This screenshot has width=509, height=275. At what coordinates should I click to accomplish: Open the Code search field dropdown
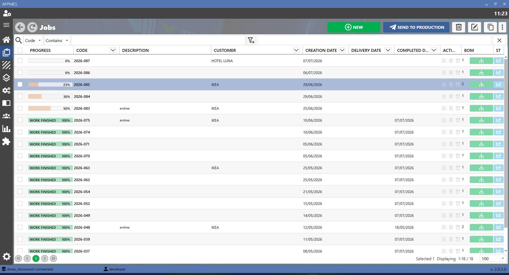point(33,40)
